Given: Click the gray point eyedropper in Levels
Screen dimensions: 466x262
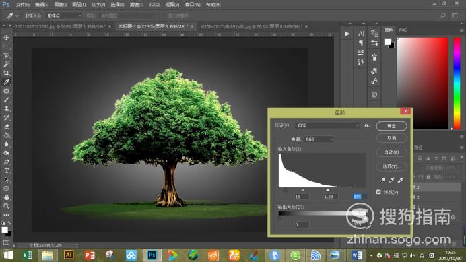Looking at the screenshot, I should click(x=392, y=180).
